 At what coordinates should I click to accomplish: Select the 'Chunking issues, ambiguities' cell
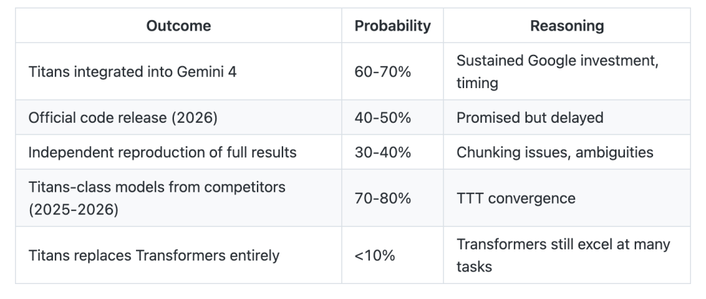tap(554, 152)
